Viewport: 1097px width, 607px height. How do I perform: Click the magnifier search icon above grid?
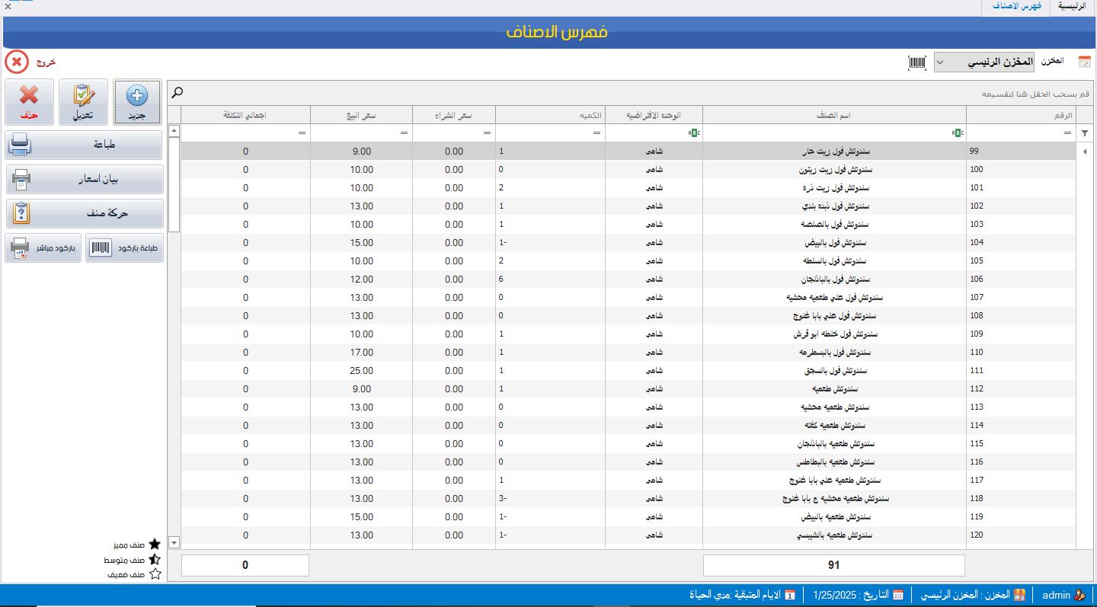(177, 92)
